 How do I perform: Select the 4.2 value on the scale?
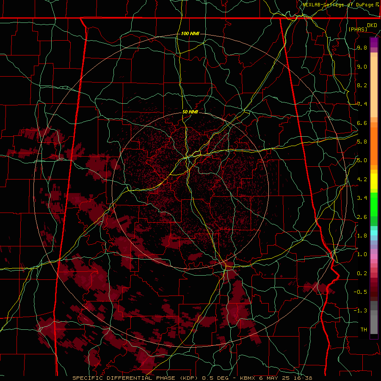pyautogui.click(x=362, y=179)
